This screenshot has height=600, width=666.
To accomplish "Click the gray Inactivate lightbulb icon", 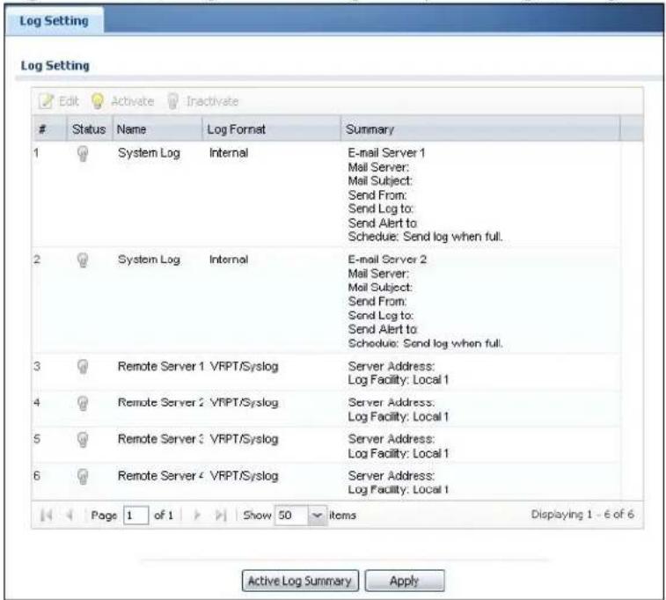I will click(172, 101).
